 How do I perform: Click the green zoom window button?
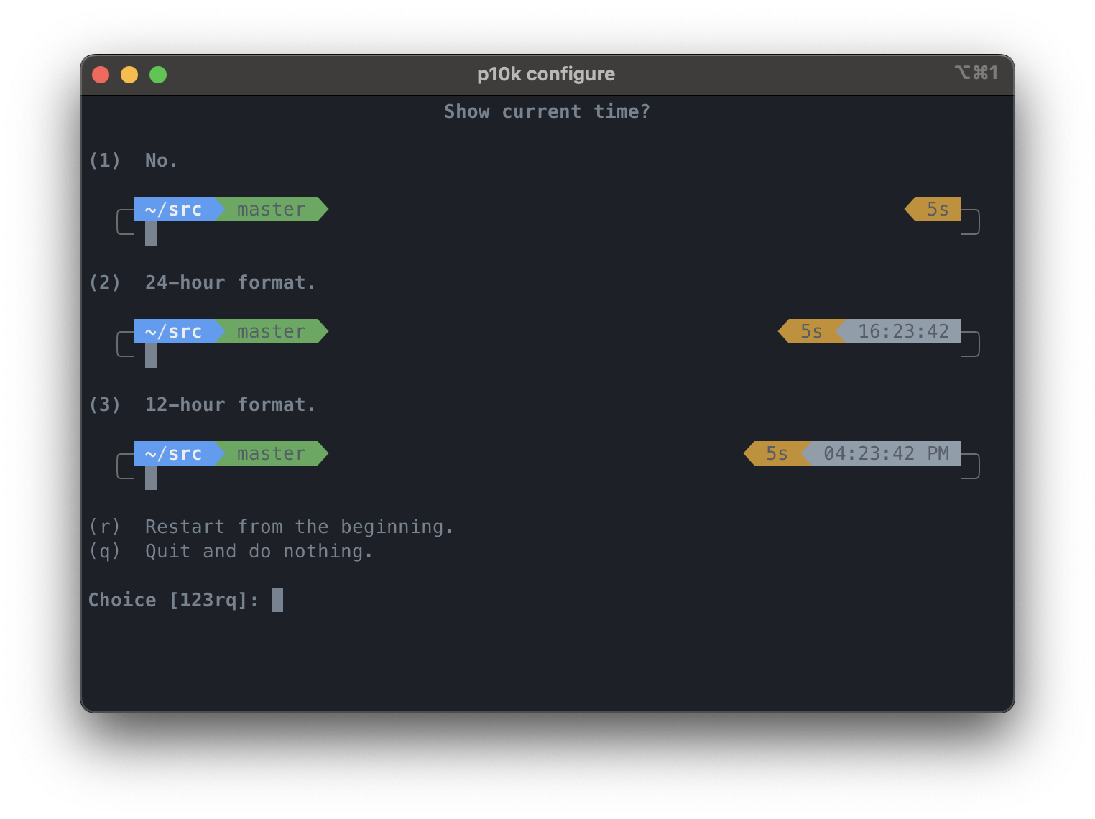pyautogui.click(x=158, y=75)
